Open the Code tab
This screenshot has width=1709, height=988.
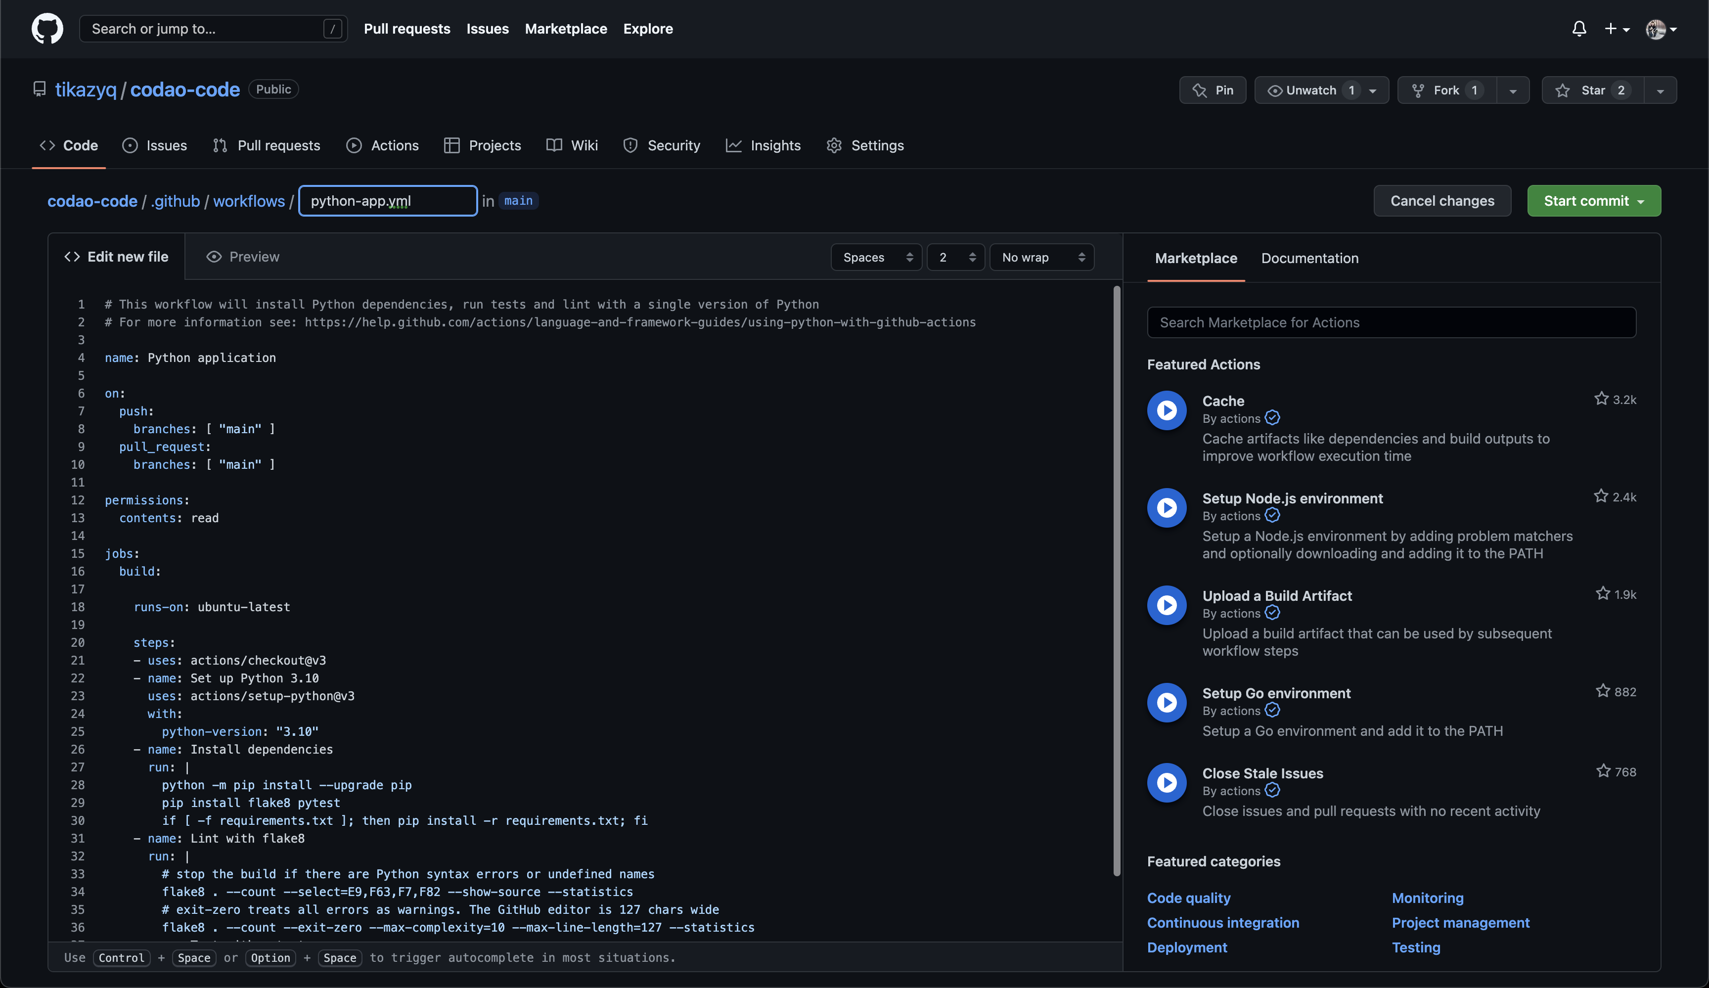[69, 145]
